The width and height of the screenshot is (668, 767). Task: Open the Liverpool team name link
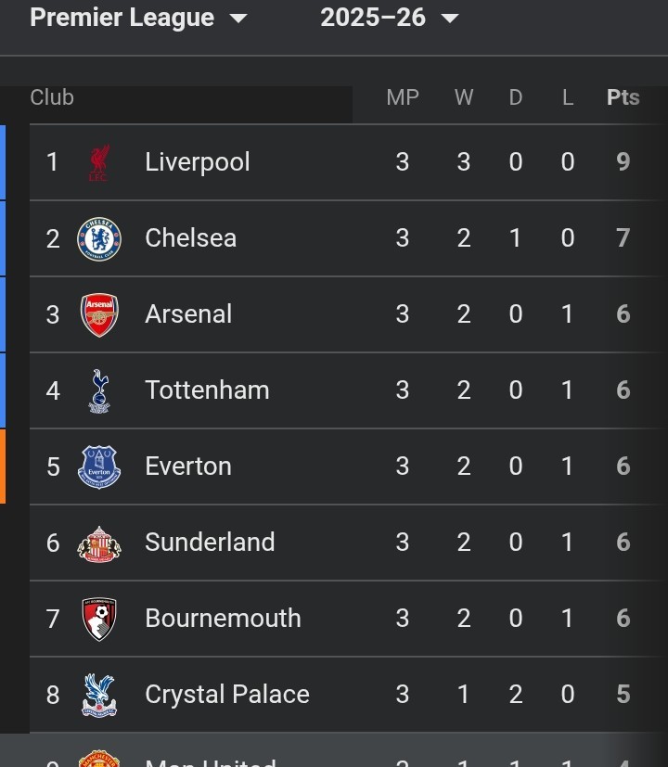(x=198, y=162)
